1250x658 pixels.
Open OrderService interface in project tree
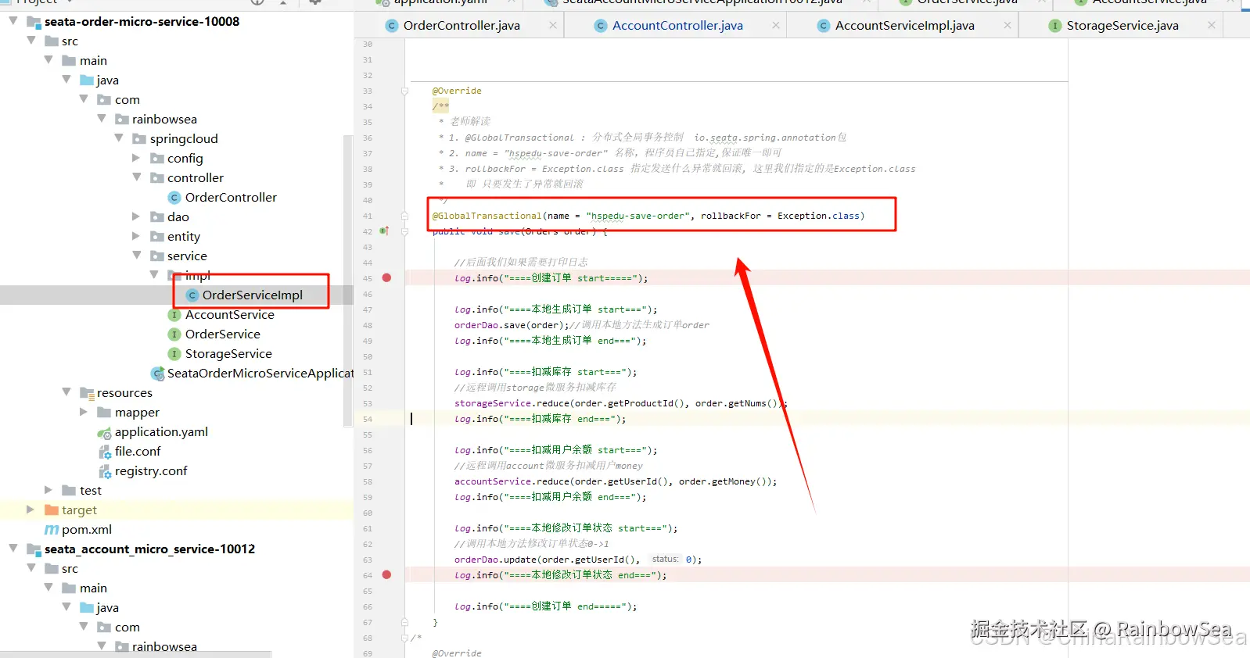pyautogui.click(x=222, y=334)
